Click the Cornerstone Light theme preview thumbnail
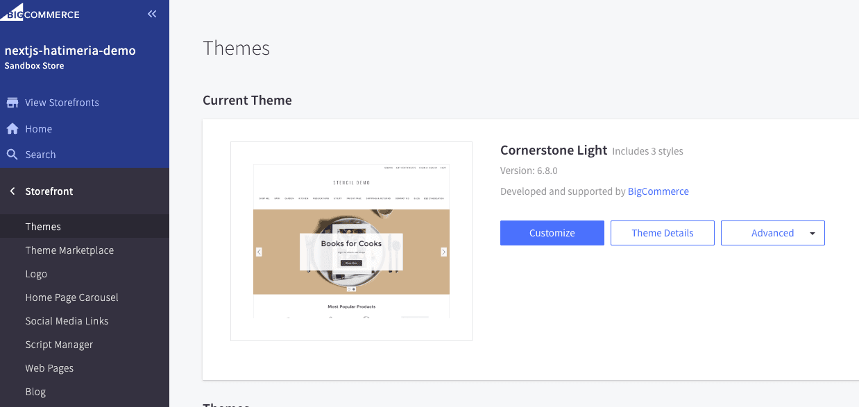 (351, 241)
